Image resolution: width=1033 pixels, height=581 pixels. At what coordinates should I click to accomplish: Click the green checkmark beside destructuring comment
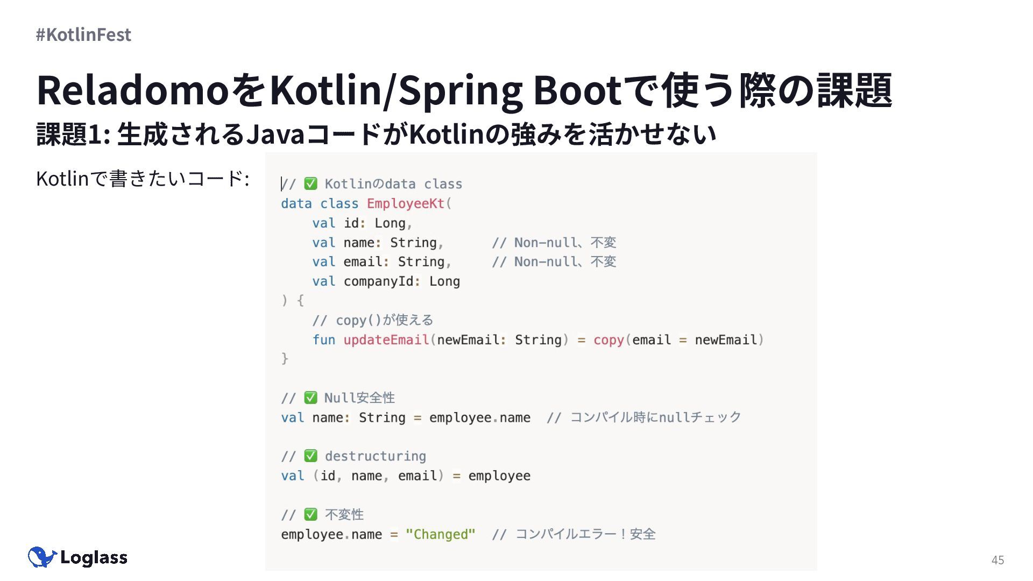(x=310, y=456)
